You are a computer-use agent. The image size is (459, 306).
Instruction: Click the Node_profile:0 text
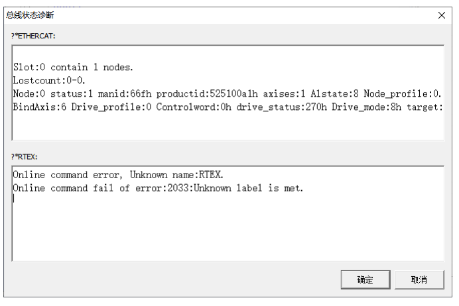pyautogui.click(x=402, y=94)
